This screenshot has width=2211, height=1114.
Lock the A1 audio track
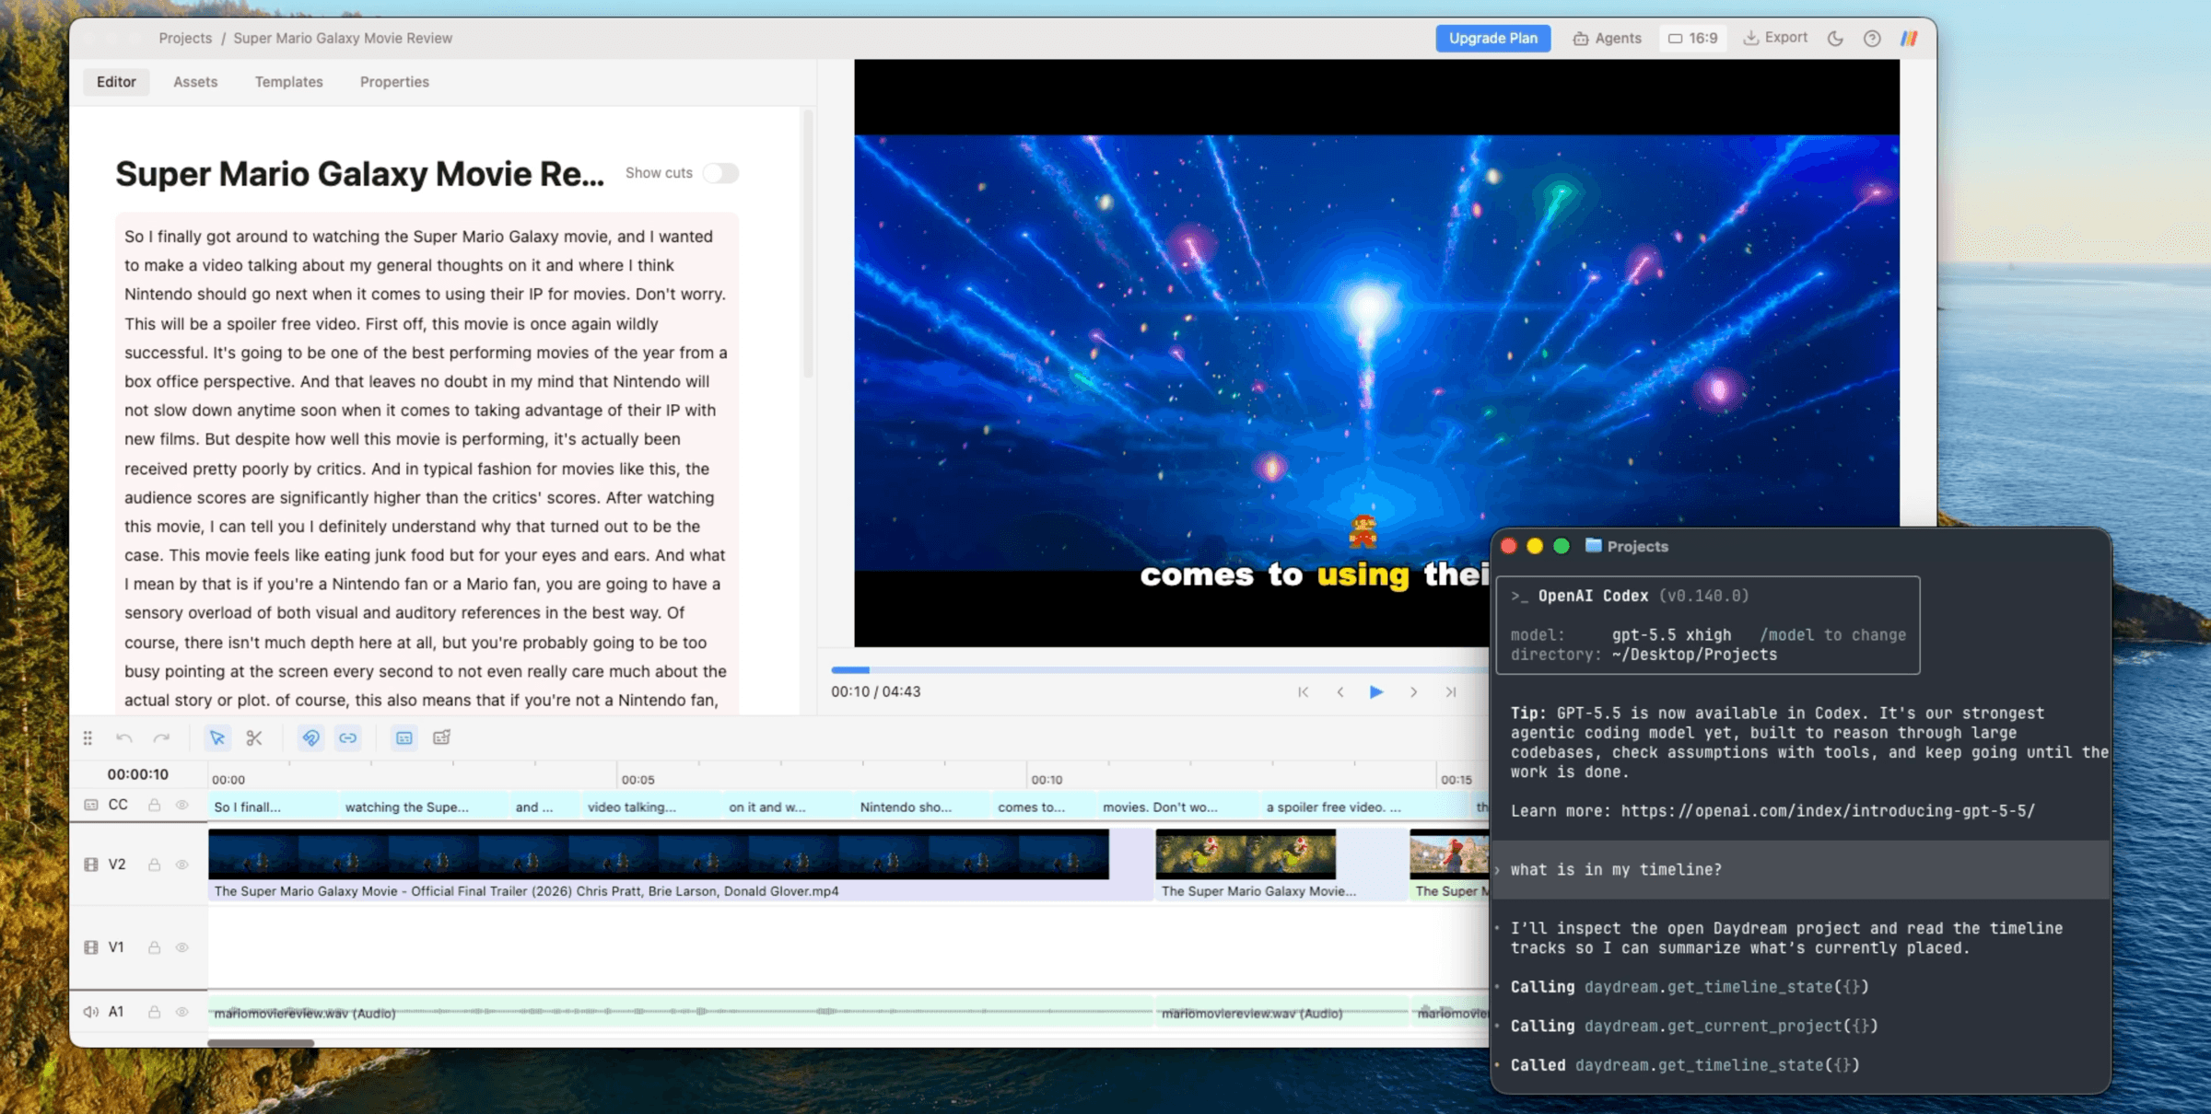[x=155, y=1012]
